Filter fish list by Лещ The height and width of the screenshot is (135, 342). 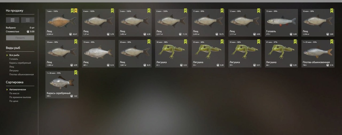(12, 67)
